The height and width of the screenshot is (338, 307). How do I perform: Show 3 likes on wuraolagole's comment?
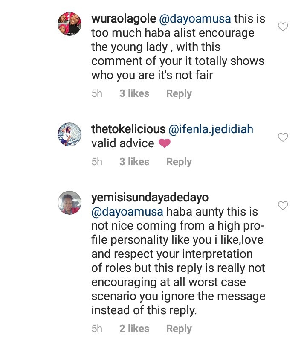[x=134, y=93]
